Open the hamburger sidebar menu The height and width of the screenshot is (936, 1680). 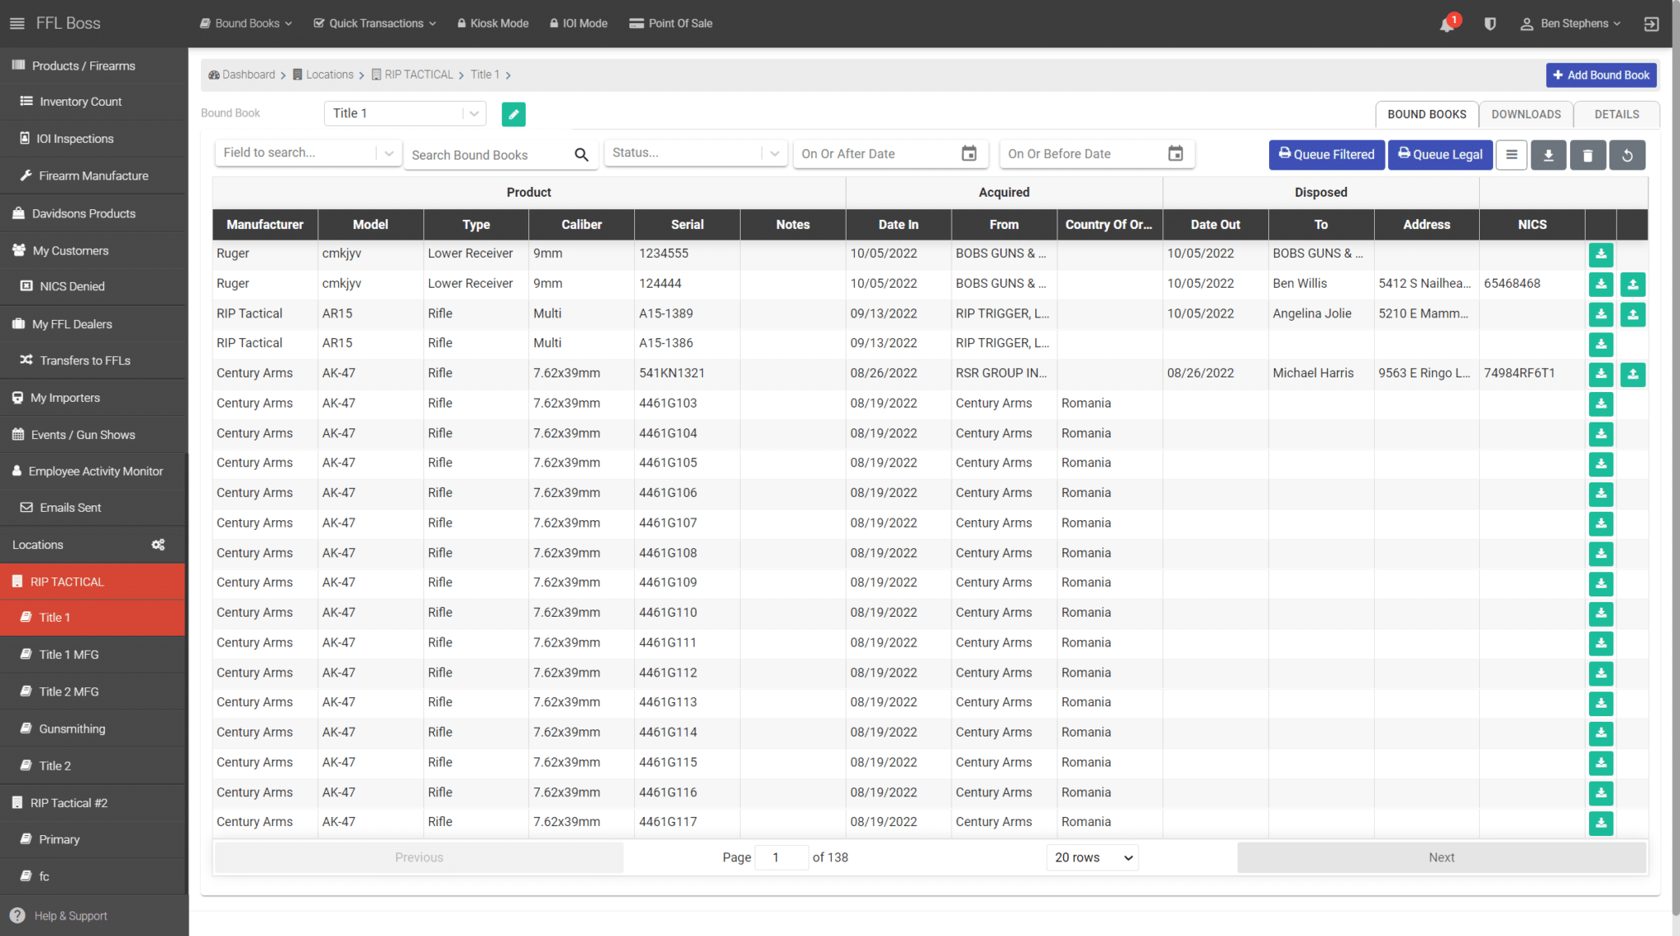tap(16, 24)
